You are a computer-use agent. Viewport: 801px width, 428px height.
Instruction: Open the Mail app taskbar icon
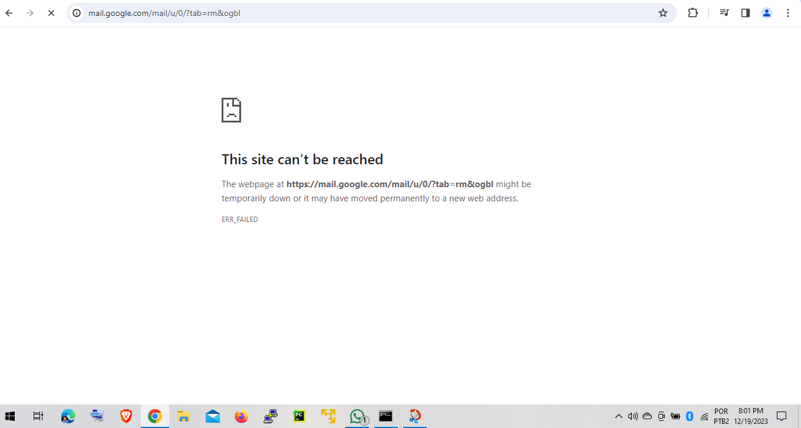pos(213,416)
